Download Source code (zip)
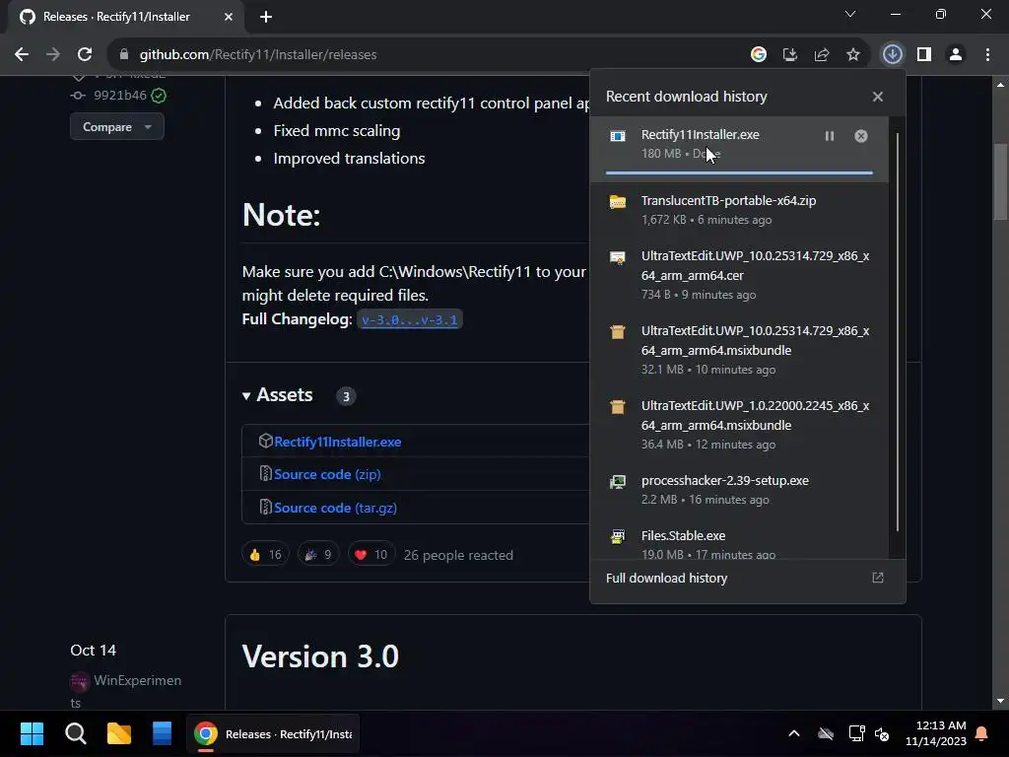Viewport: 1009px width, 757px height. (x=327, y=474)
